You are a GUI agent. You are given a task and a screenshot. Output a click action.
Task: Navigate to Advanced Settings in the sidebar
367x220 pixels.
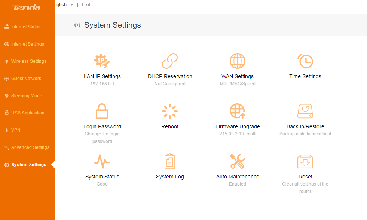pyautogui.click(x=30, y=147)
